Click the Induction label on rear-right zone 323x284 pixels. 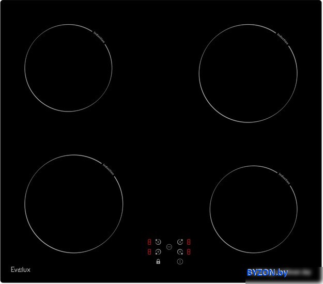[282, 39]
